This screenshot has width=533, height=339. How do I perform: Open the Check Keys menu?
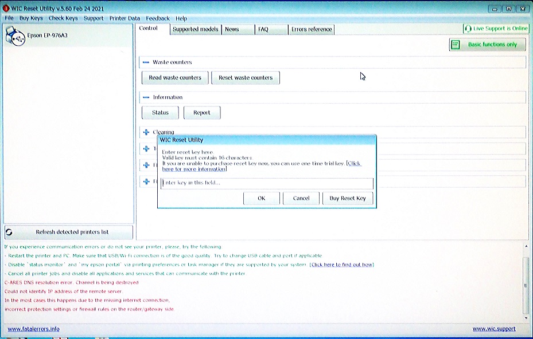tap(63, 18)
